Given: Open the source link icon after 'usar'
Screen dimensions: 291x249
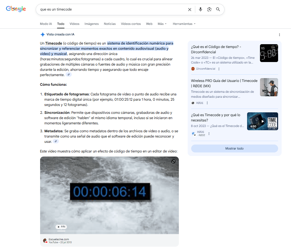Looking at the screenshot, I should pyautogui.click(x=56, y=141).
